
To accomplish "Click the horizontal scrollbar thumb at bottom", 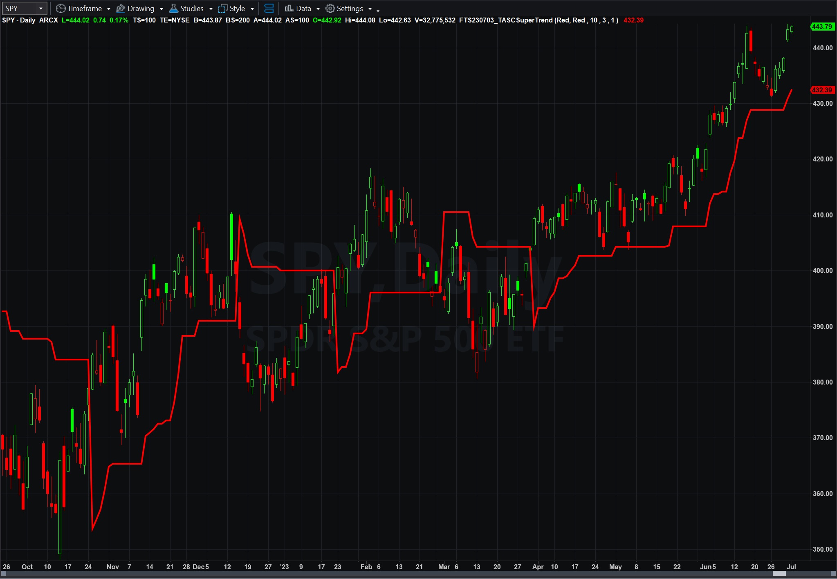I will click(779, 573).
